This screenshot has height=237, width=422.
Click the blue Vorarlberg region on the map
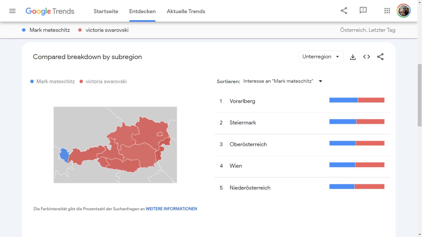tap(64, 155)
